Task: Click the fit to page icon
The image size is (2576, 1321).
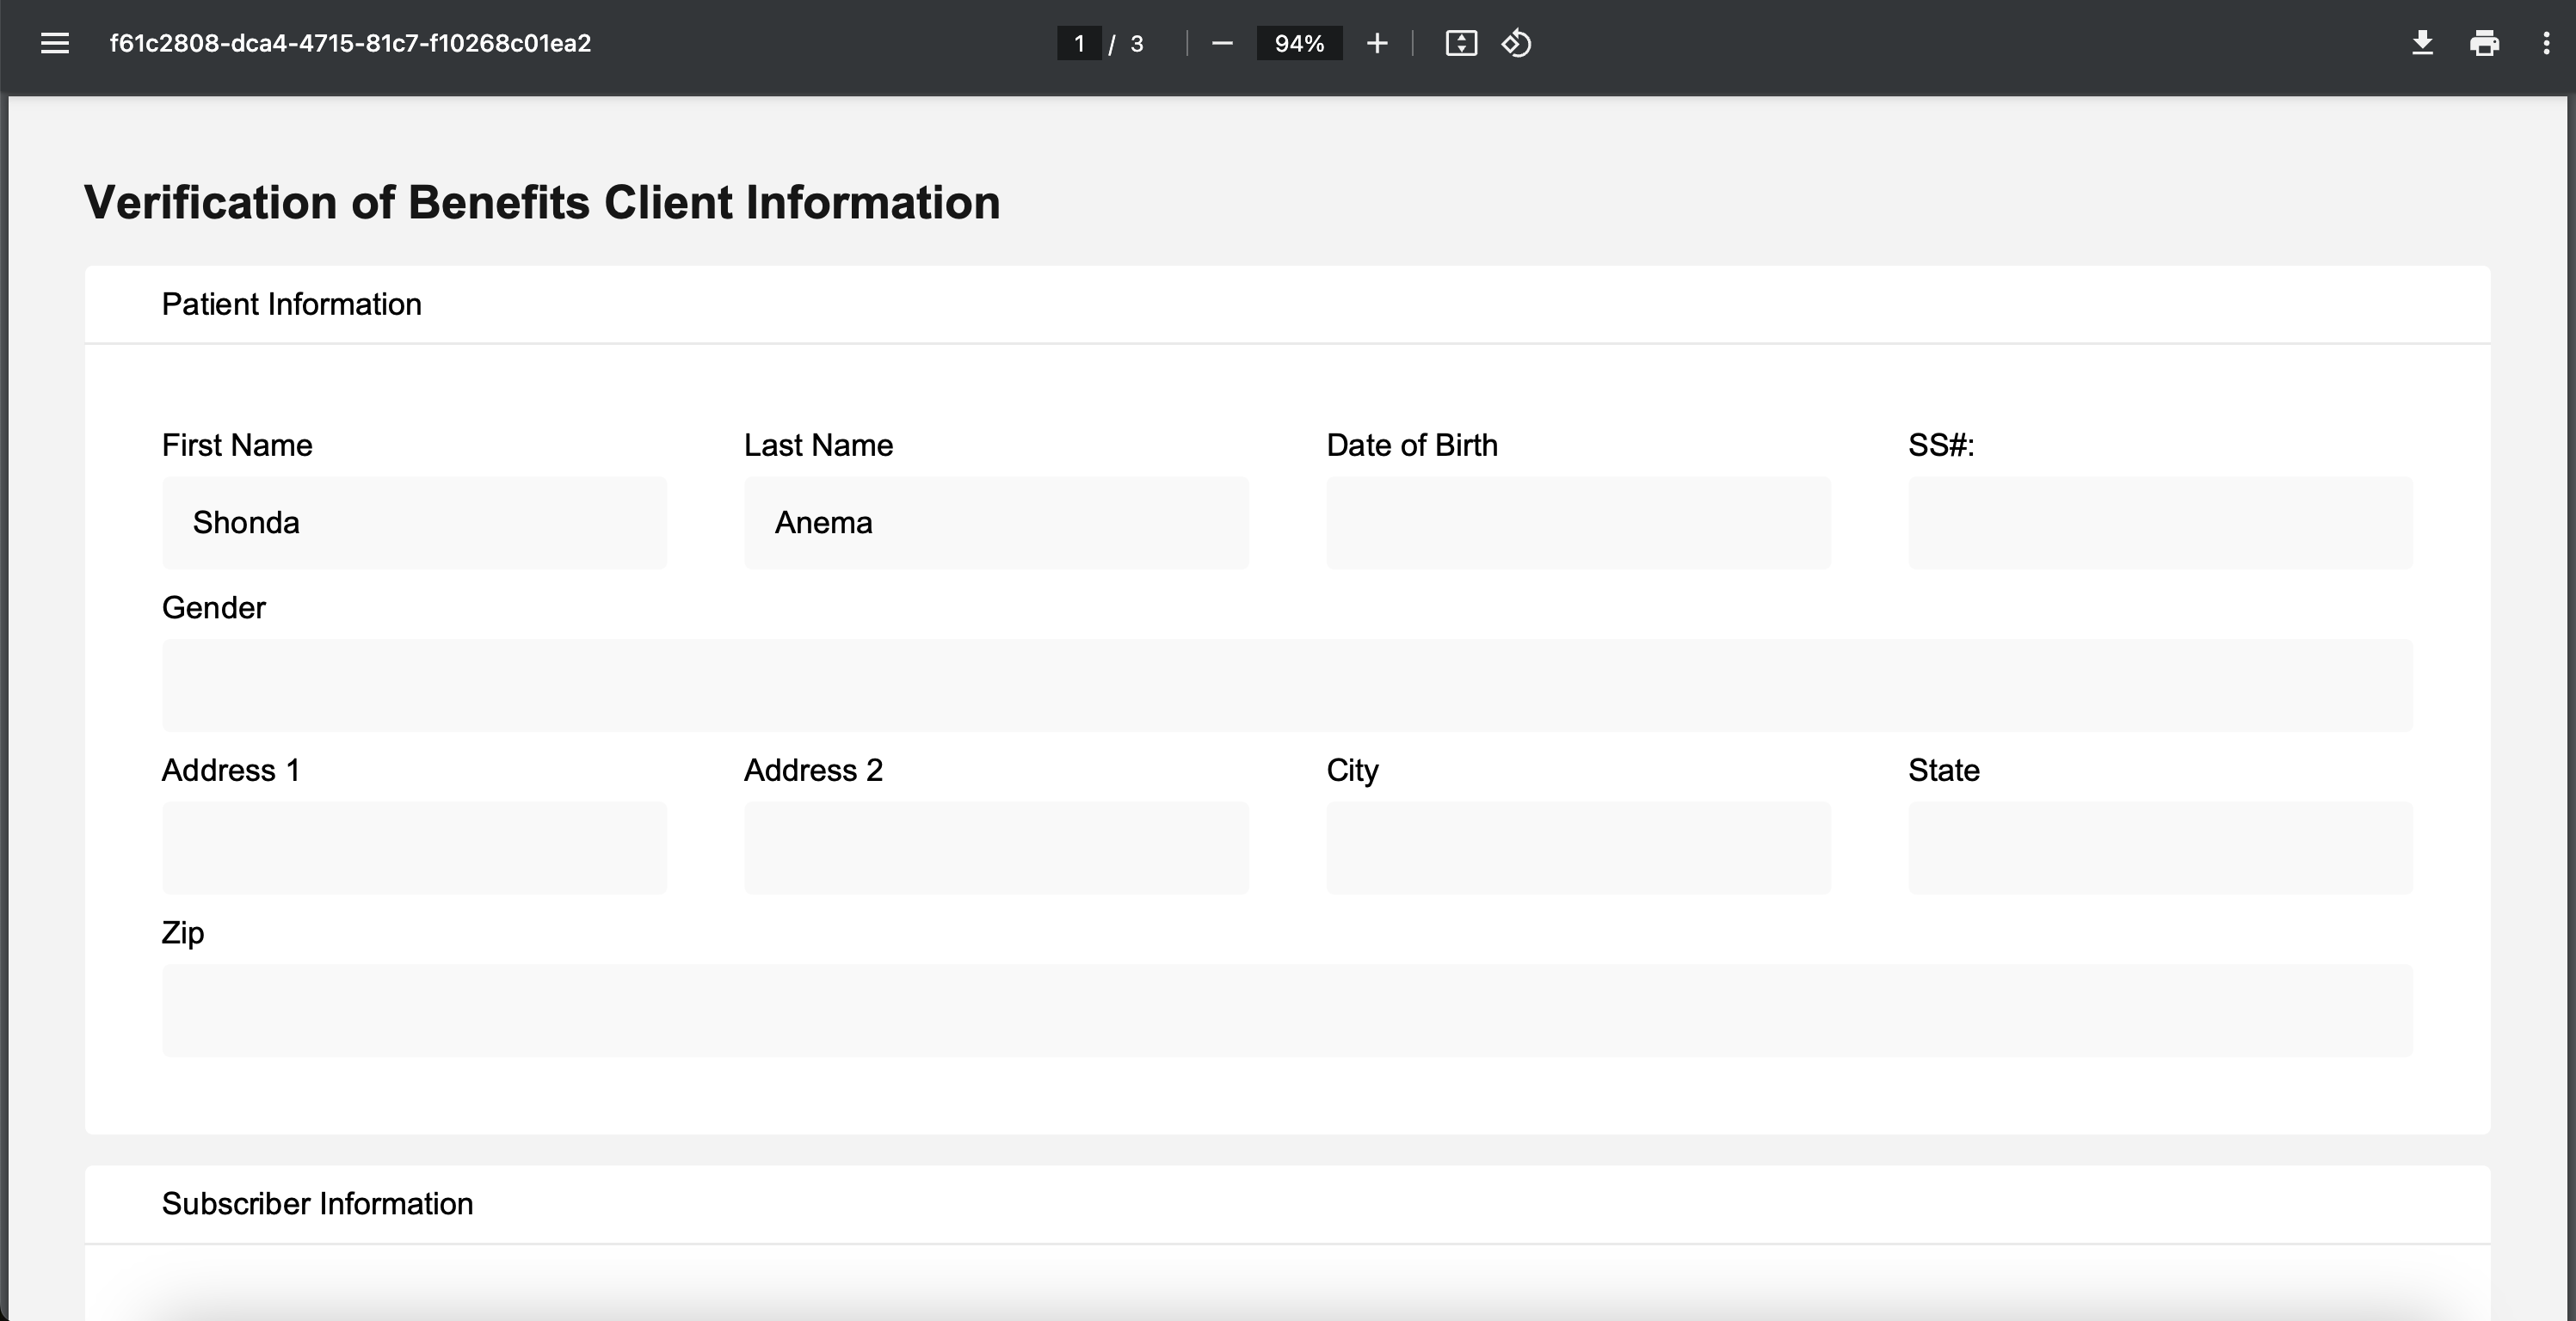Action: coord(1461,43)
